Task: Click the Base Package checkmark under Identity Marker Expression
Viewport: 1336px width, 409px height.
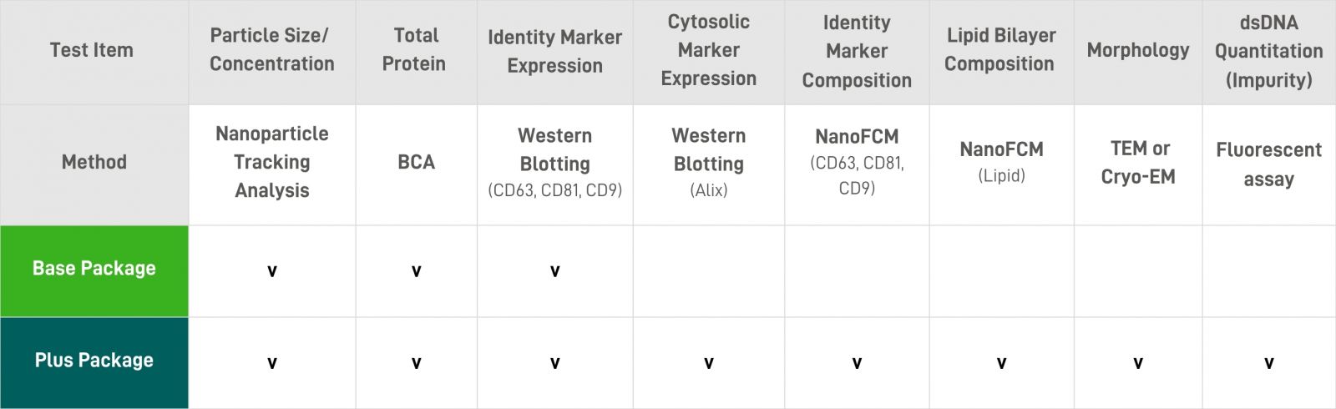Action: [x=555, y=271]
